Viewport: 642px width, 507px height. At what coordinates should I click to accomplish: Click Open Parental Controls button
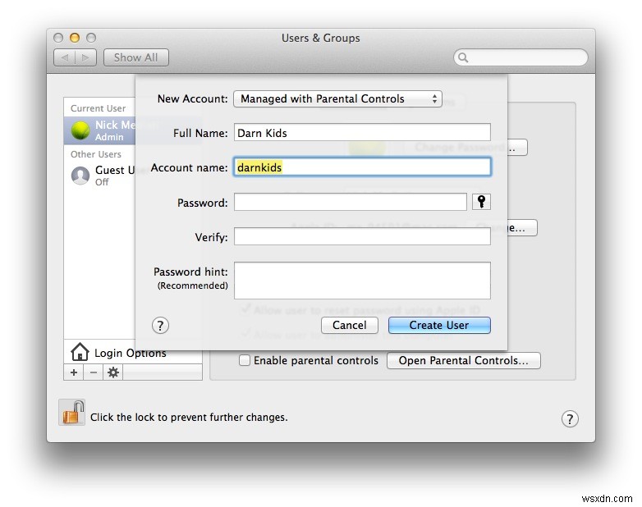[464, 360]
